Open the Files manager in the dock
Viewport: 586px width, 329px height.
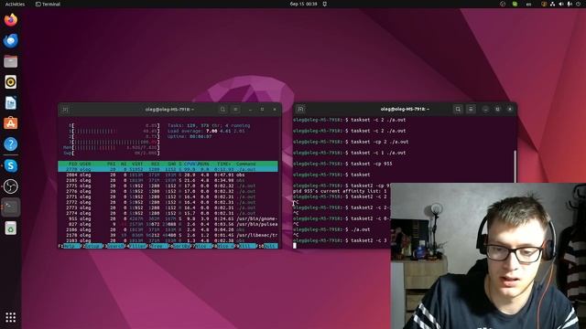click(x=10, y=61)
